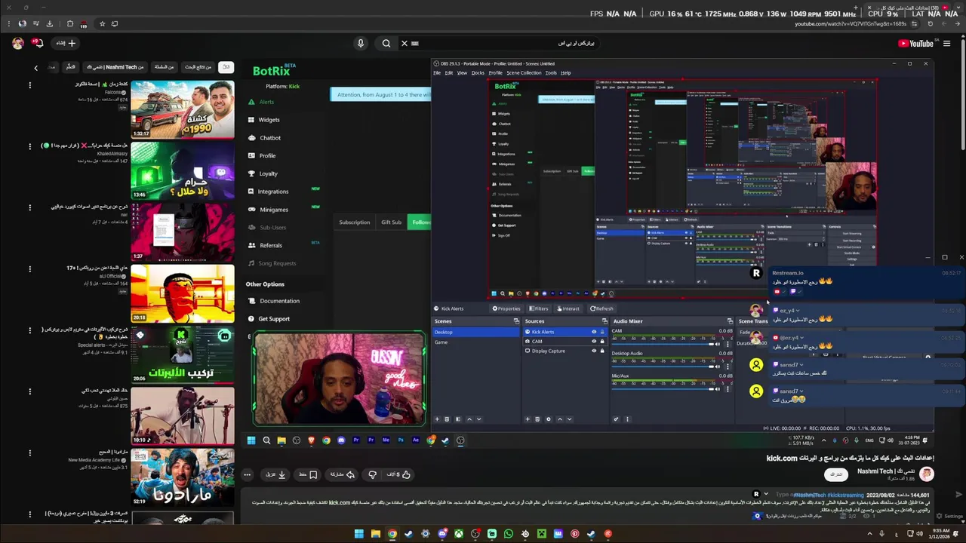Select the Game scene in OBS
Screen dimensions: 966x543
[x=476, y=342]
